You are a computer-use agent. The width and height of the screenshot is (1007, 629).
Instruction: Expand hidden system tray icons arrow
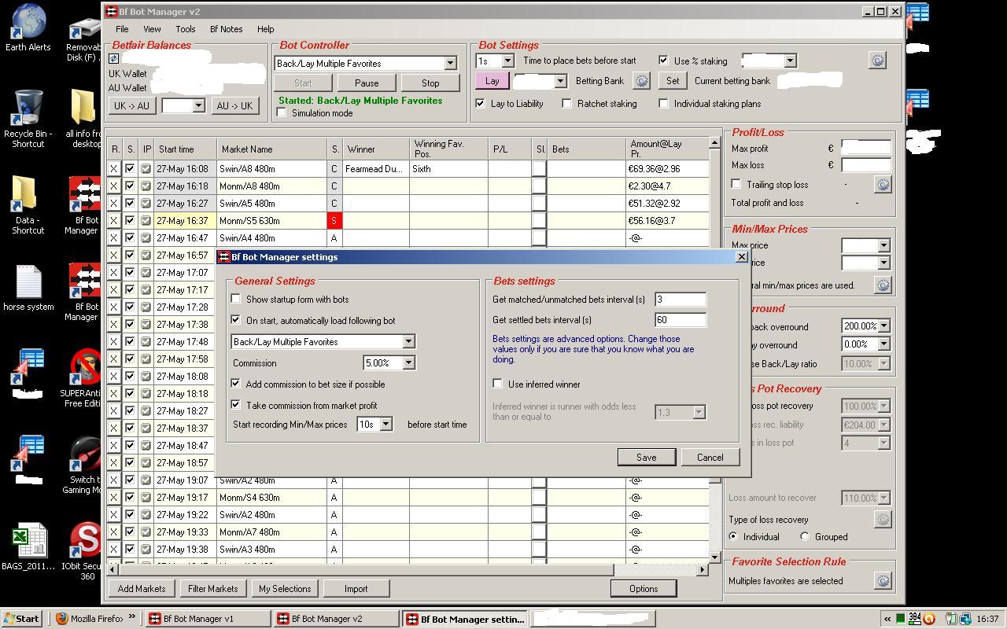pyautogui.click(x=887, y=619)
